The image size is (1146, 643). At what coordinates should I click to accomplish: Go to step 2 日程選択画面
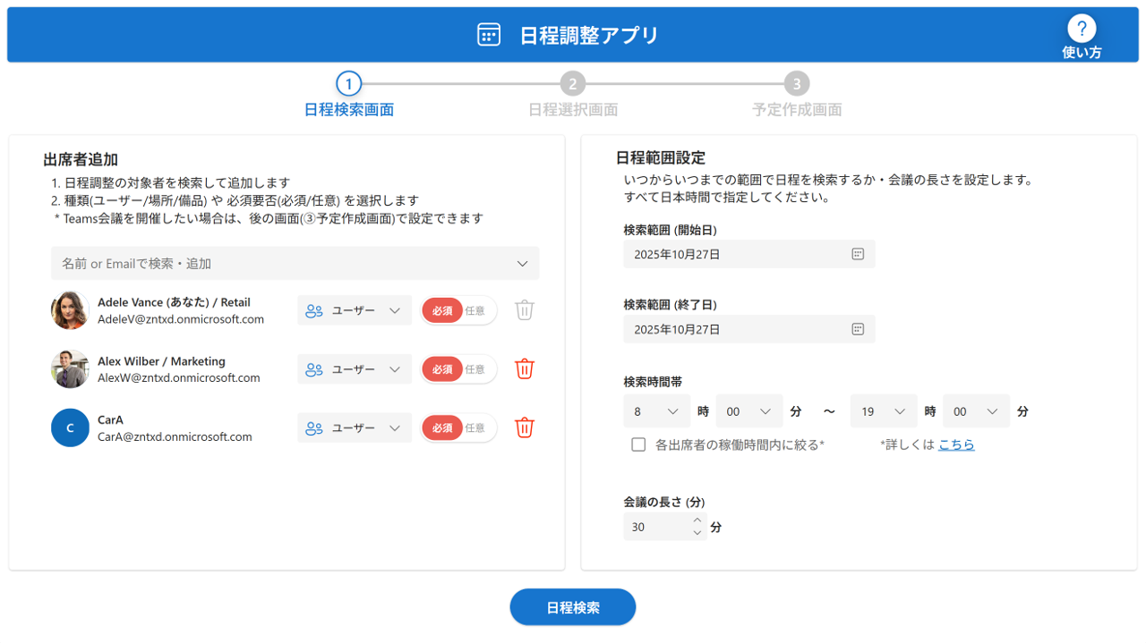572,84
